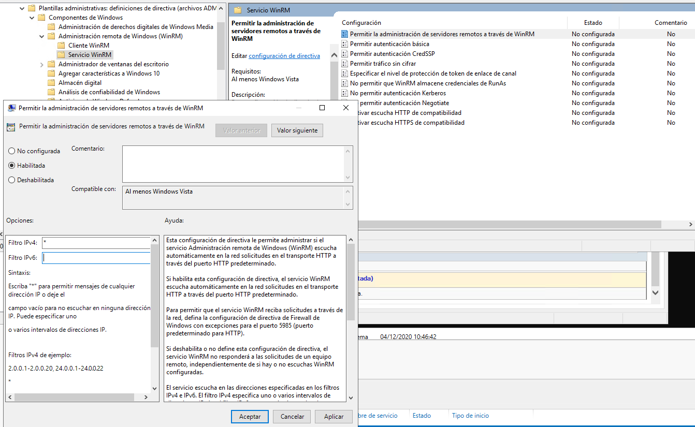695x427 pixels.
Task: Click the Servicio WinRM folder icon in tree
Action: point(61,55)
